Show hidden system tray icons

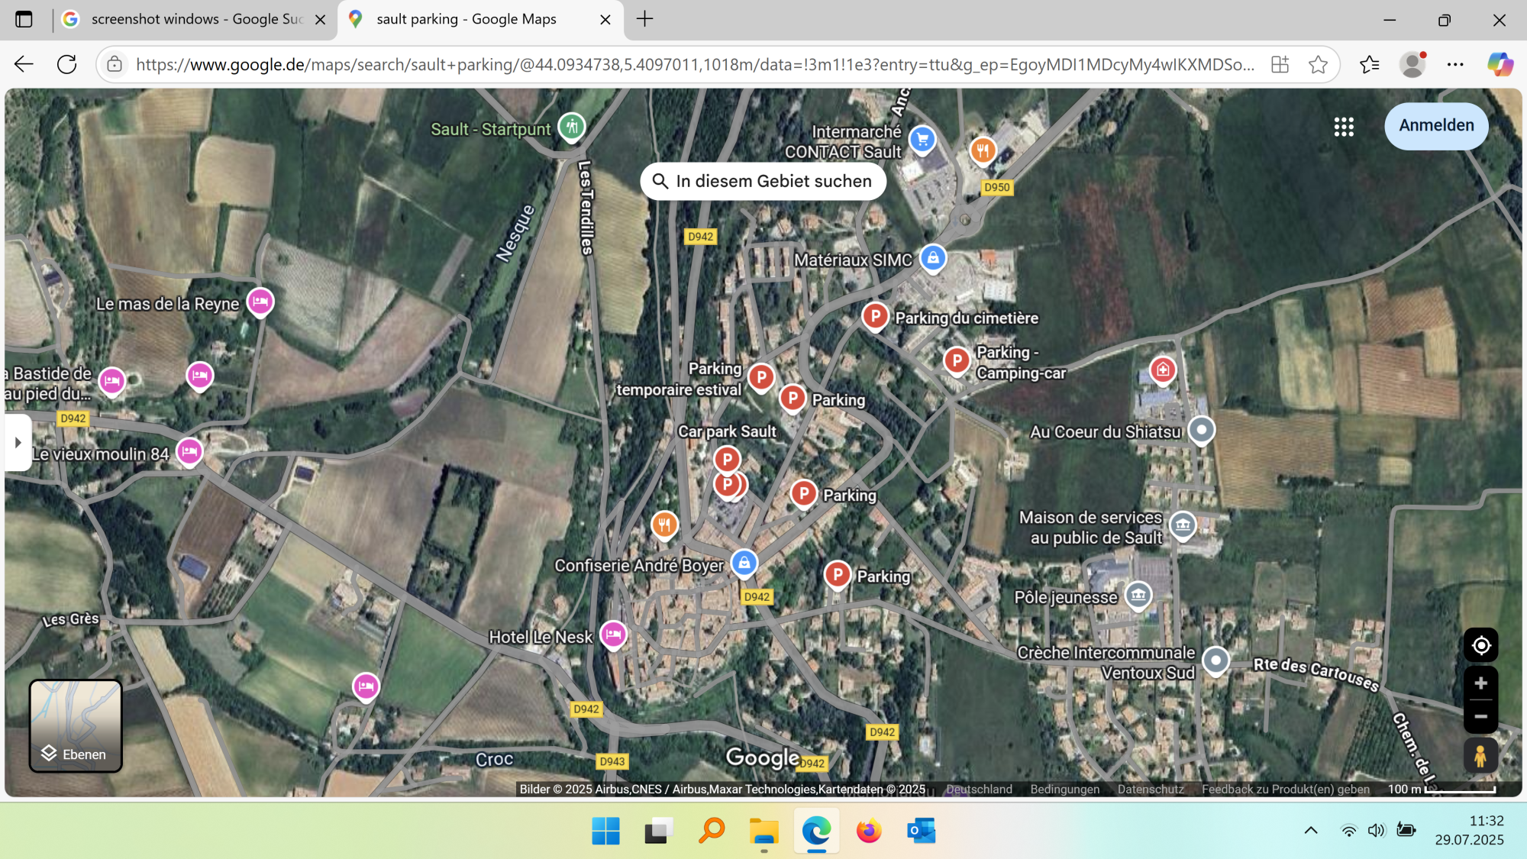tap(1310, 831)
